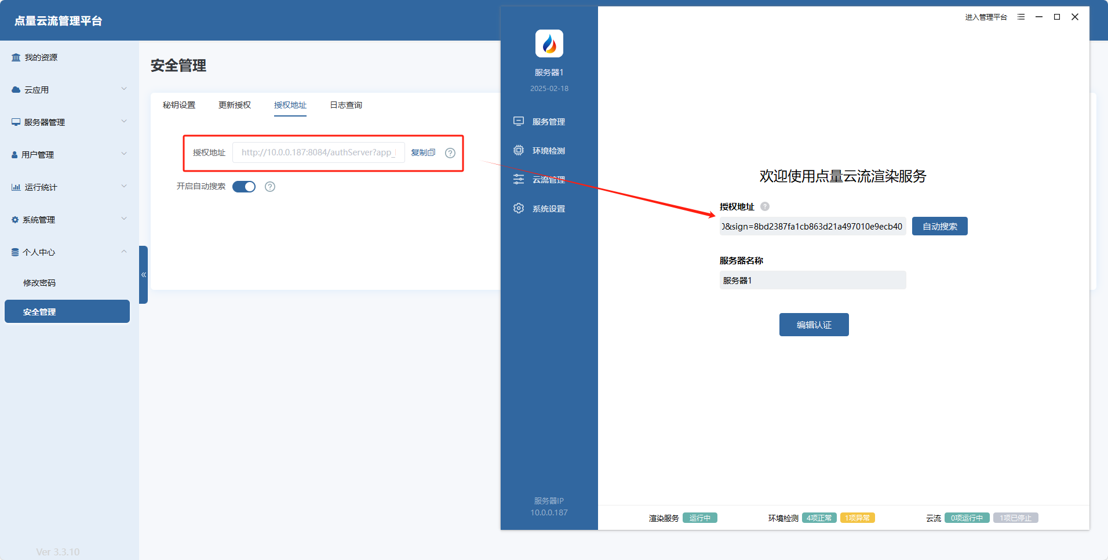Expand the 服务器管理 submenu arrow

[x=124, y=122]
